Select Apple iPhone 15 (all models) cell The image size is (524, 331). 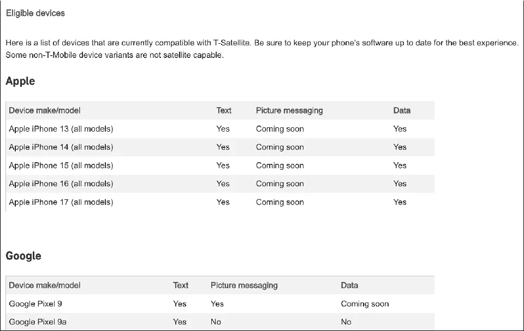point(61,165)
